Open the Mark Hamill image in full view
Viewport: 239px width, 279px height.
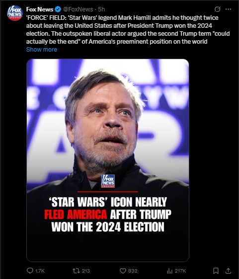(x=108, y=160)
